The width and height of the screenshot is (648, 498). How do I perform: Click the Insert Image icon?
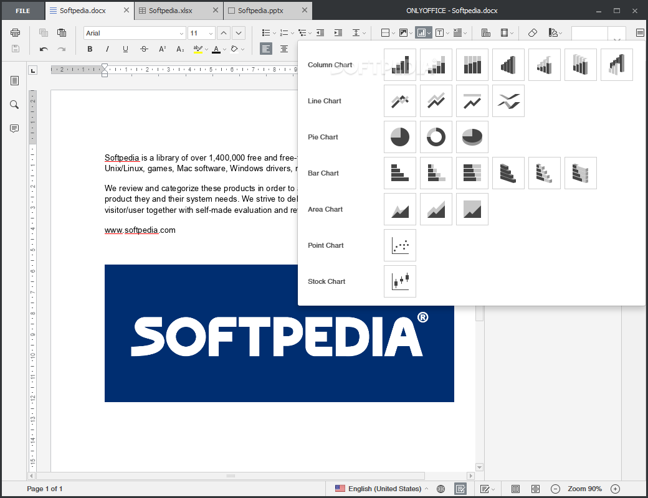(x=403, y=32)
